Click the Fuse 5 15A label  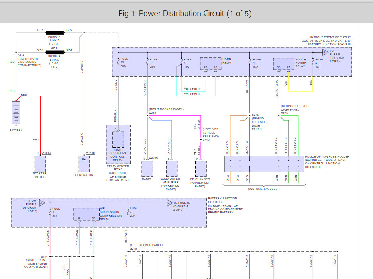(187, 63)
